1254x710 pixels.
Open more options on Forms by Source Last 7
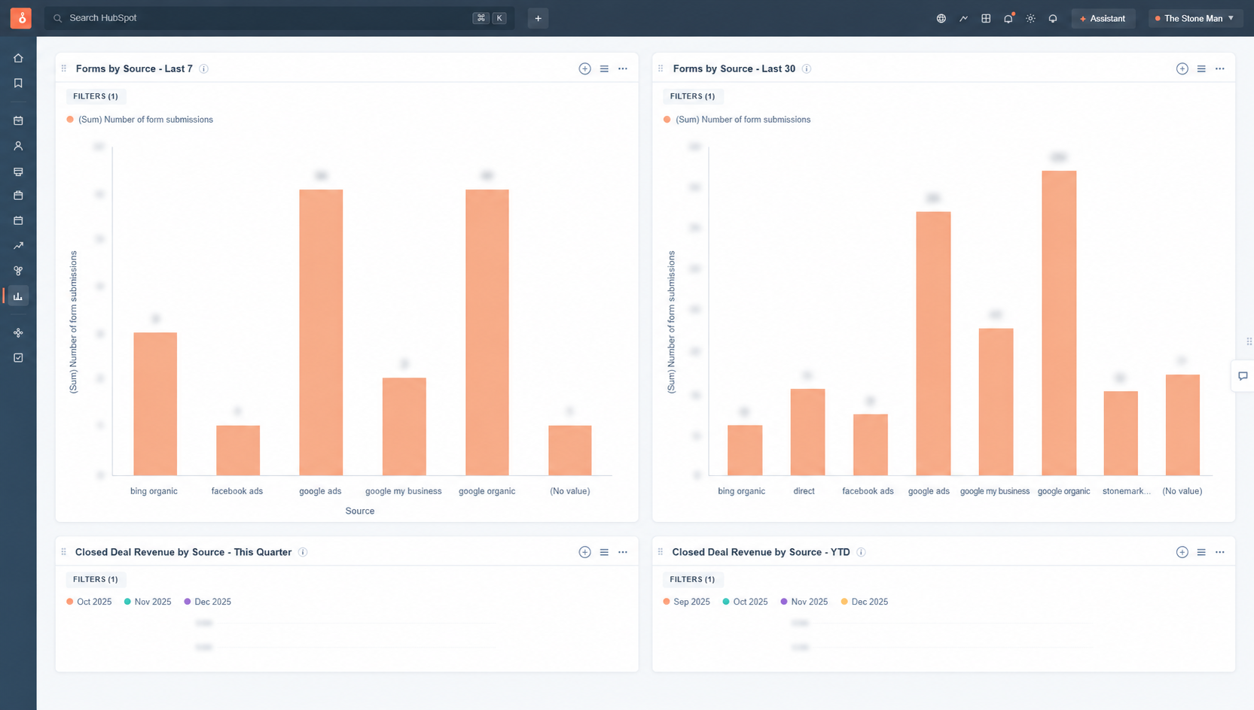[x=623, y=68]
